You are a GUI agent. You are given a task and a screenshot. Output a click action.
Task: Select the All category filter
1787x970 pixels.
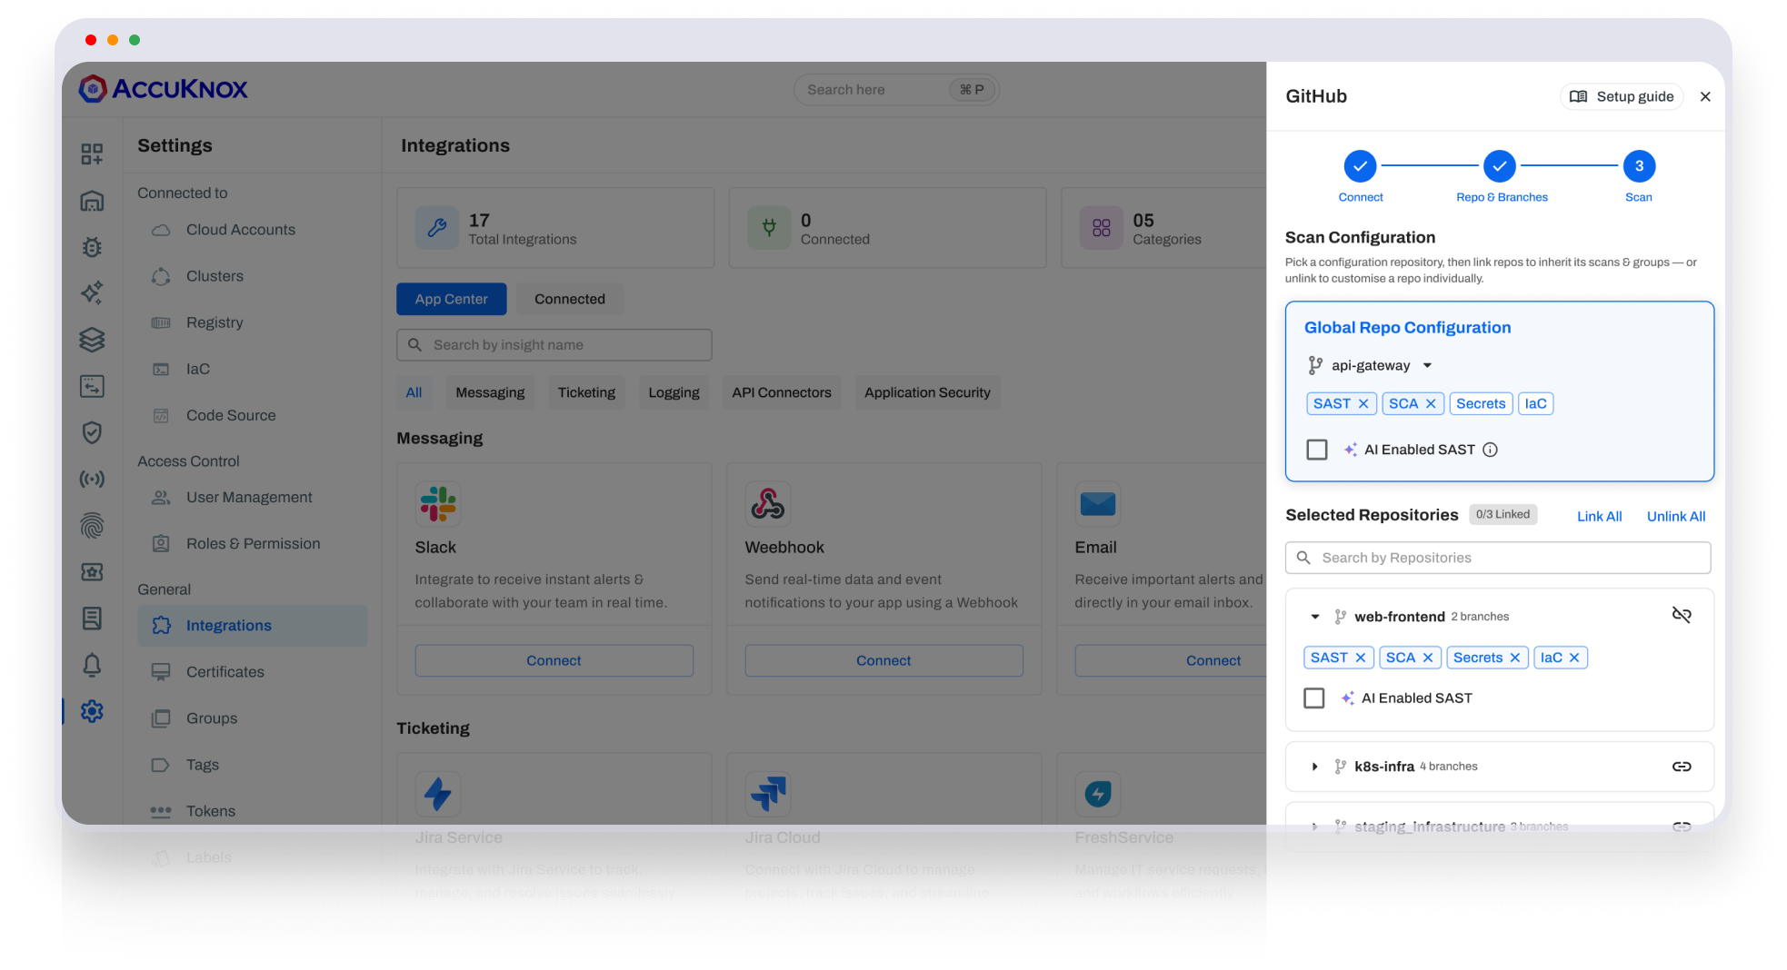pyautogui.click(x=414, y=392)
